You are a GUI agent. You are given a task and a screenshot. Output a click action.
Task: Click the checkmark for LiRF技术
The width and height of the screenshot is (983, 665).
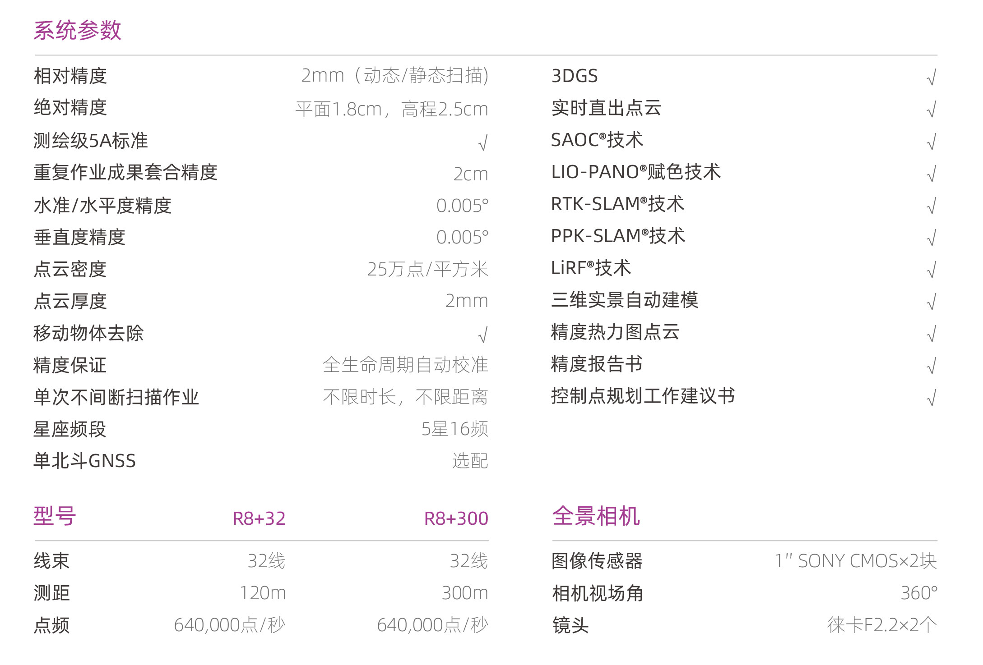[932, 270]
